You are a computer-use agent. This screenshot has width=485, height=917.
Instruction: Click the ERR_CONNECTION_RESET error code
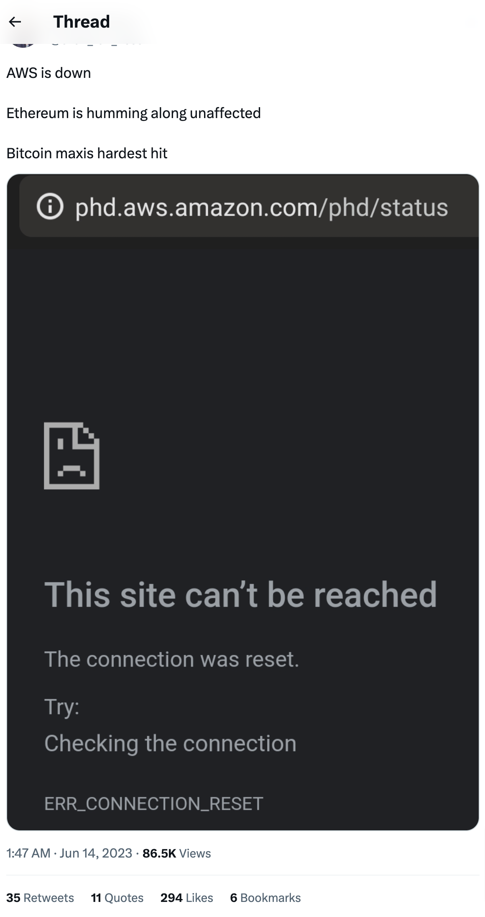click(154, 804)
